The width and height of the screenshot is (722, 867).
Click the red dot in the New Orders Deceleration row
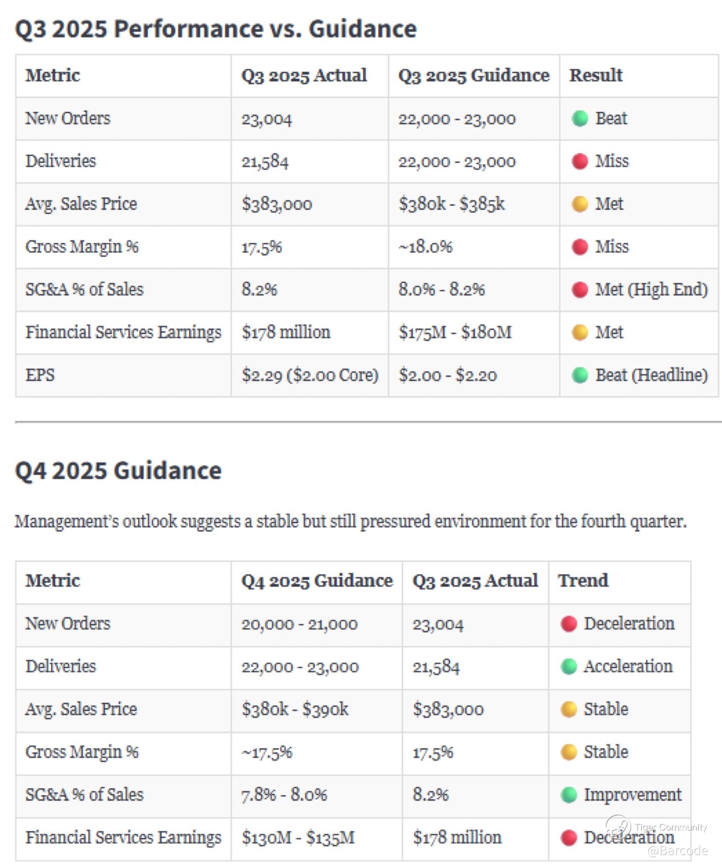click(x=568, y=624)
